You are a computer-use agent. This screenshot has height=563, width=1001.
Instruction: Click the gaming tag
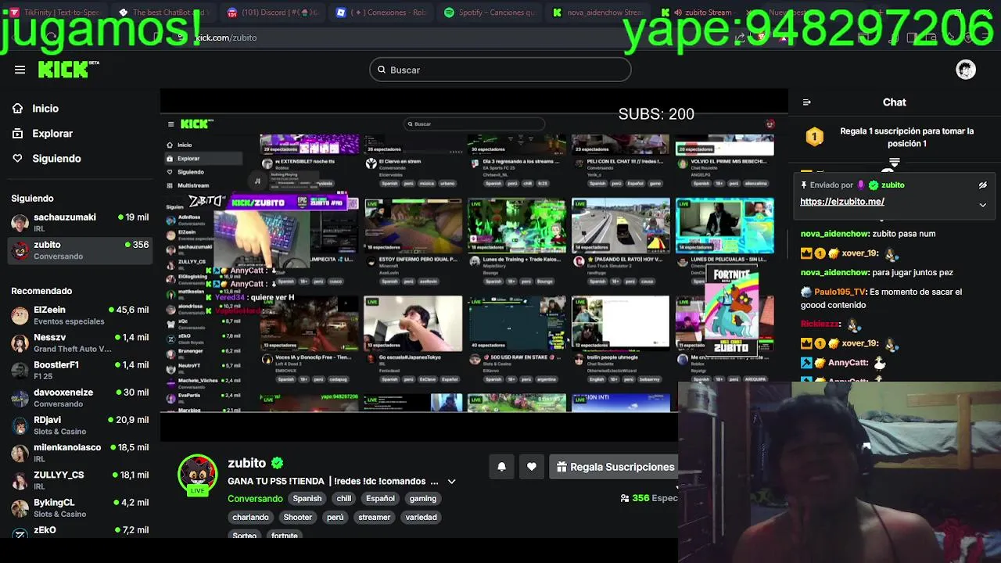tap(423, 499)
